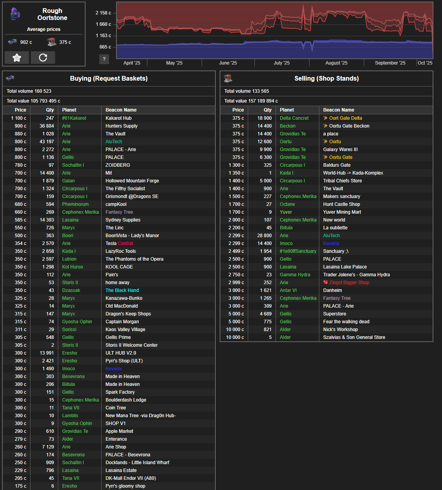Image resolution: width=442 pixels, height=490 pixels.
Task: Click the request basket icon beside 902 c
Action: pyautogui.click(x=13, y=42)
